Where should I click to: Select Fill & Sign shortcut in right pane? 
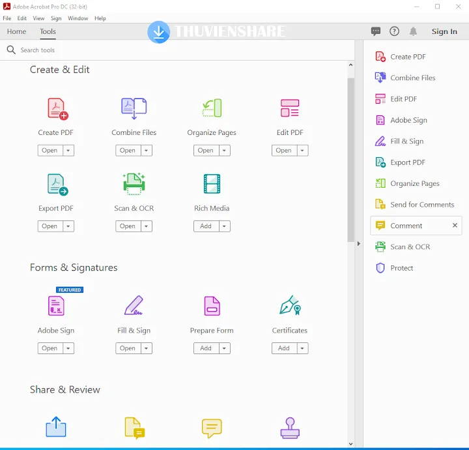[399, 141]
